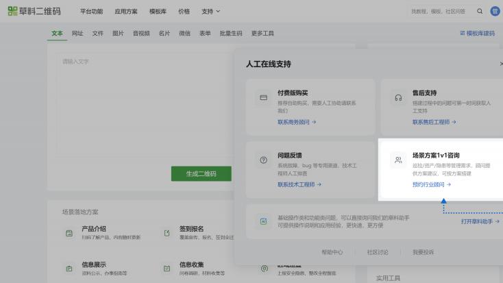Follow the 联系售后工程师 link
Viewport: 503px width, 283px height.
(434, 122)
